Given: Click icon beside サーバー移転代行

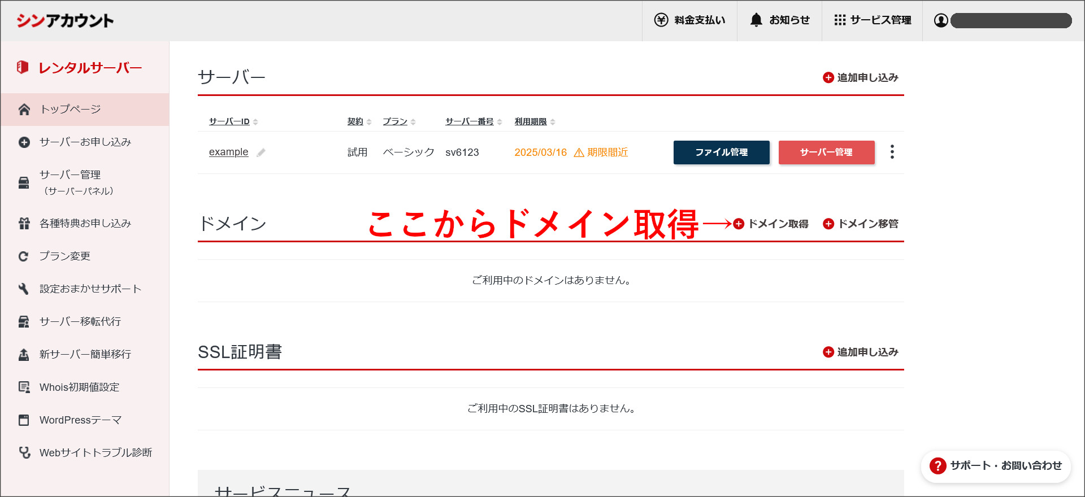Looking at the screenshot, I should pyautogui.click(x=24, y=322).
